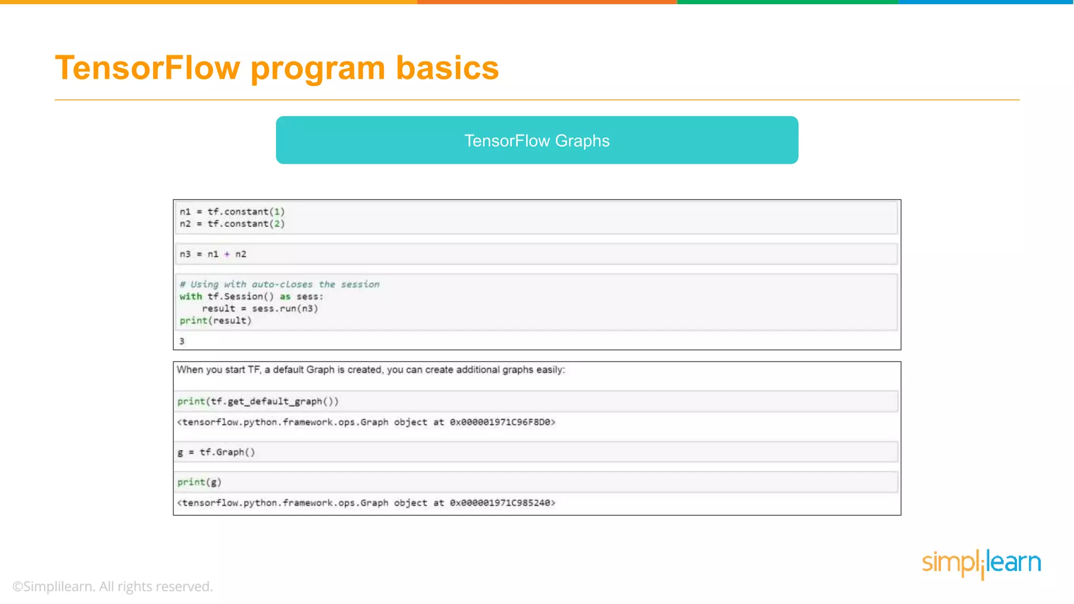Click the Graph object output ending 0x000001971C96F8D0
1074x604 pixels.
coord(366,422)
